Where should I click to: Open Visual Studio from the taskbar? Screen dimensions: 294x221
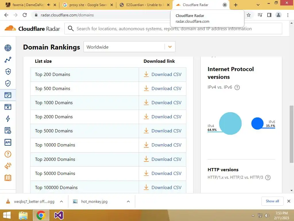tap(59, 215)
